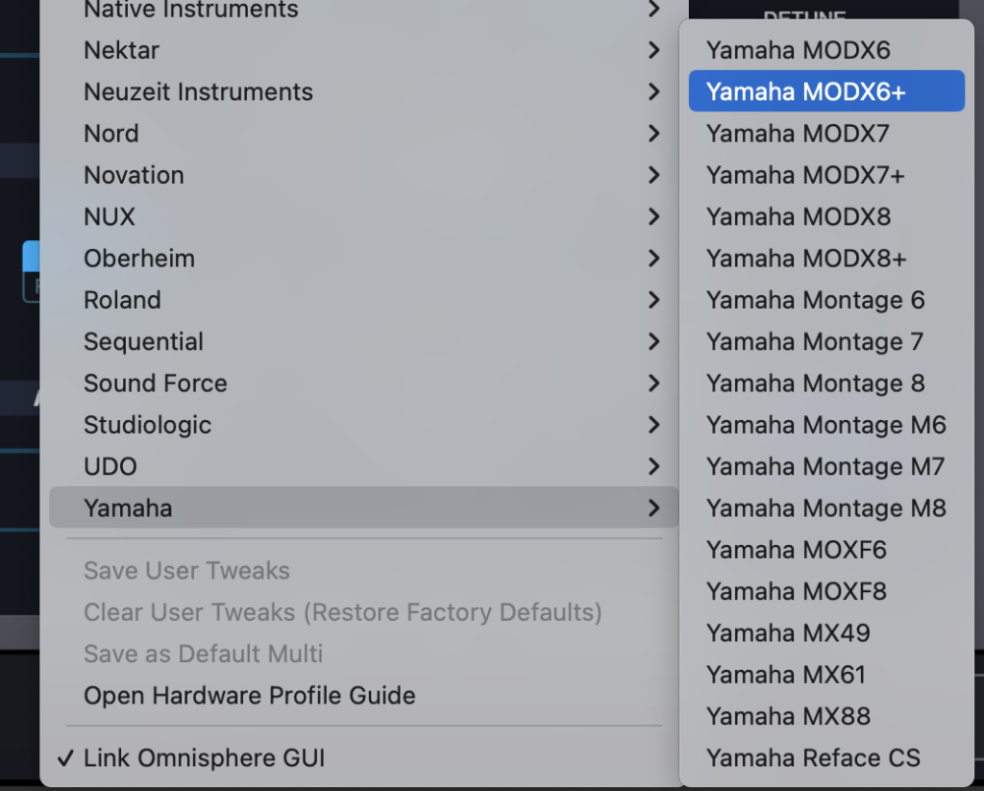The image size is (984, 791).
Task: Select Yamaha MODX6+ profile
Action: 805,91
